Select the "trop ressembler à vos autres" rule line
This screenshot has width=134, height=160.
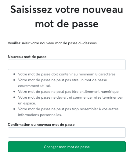click(68, 109)
